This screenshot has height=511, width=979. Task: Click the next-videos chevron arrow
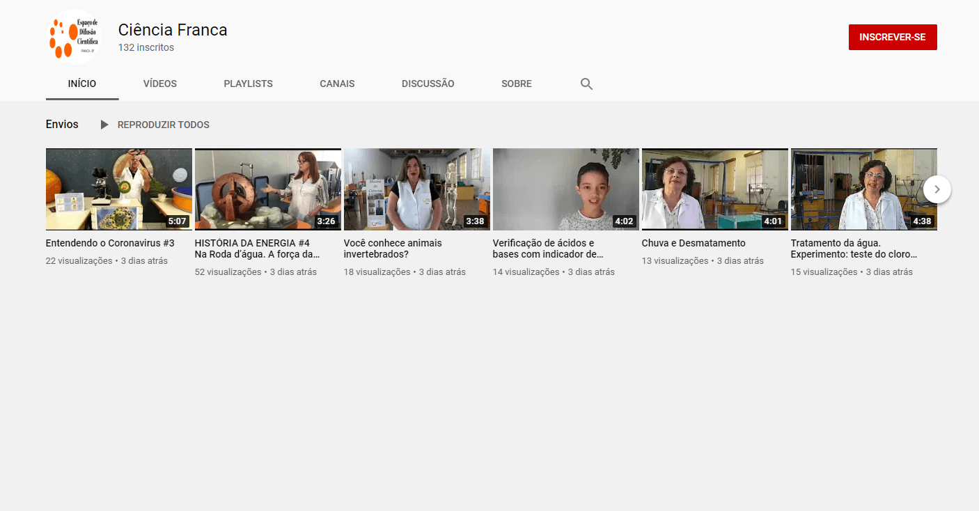(x=937, y=189)
